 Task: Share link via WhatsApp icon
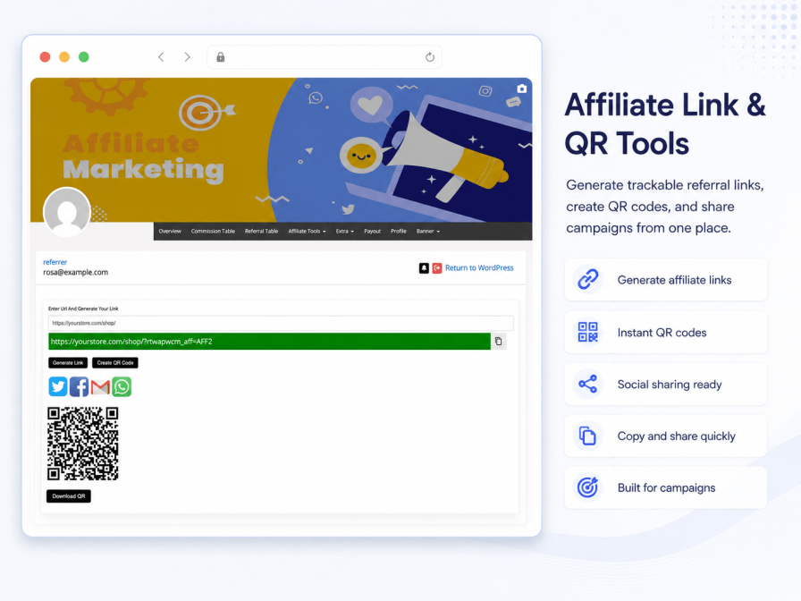(x=122, y=386)
